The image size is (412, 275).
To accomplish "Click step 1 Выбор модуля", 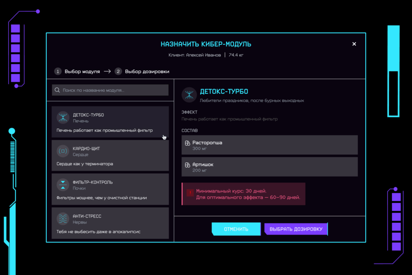I will click(77, 71).
